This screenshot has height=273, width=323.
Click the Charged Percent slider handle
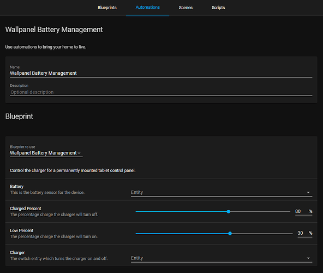(228, 211)
